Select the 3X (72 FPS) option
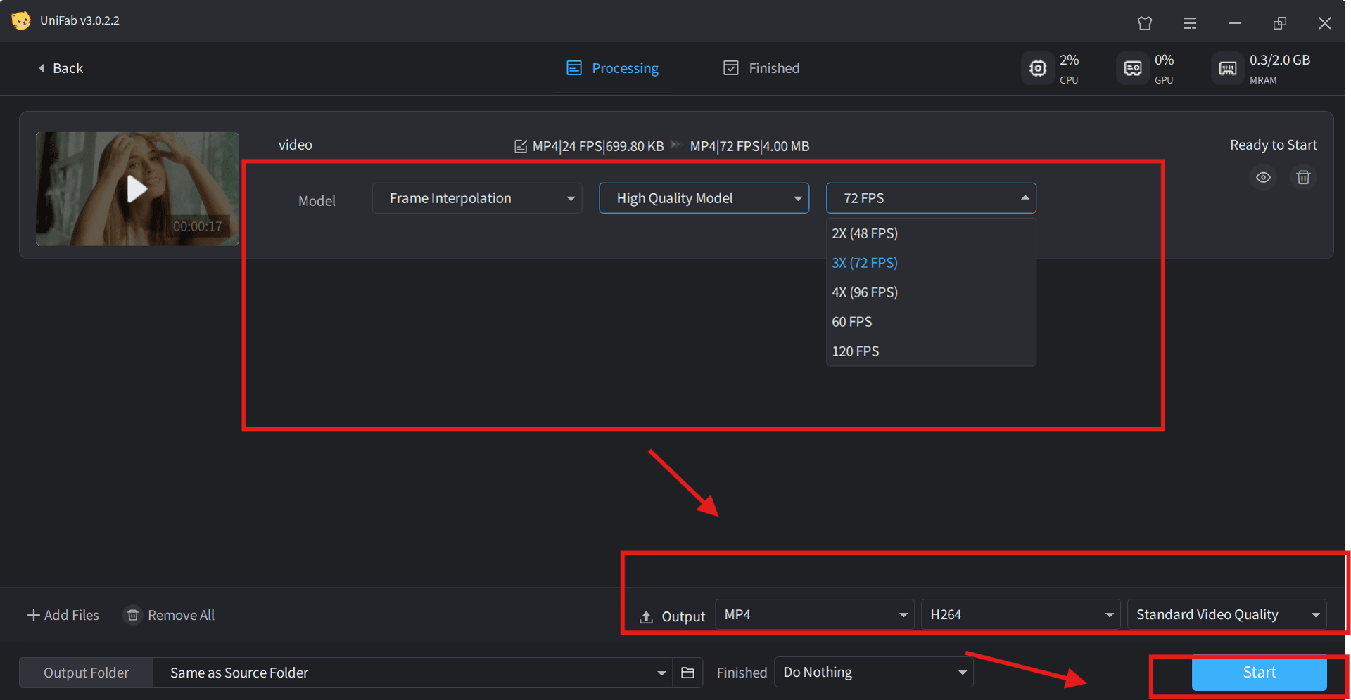 point(931,263)
